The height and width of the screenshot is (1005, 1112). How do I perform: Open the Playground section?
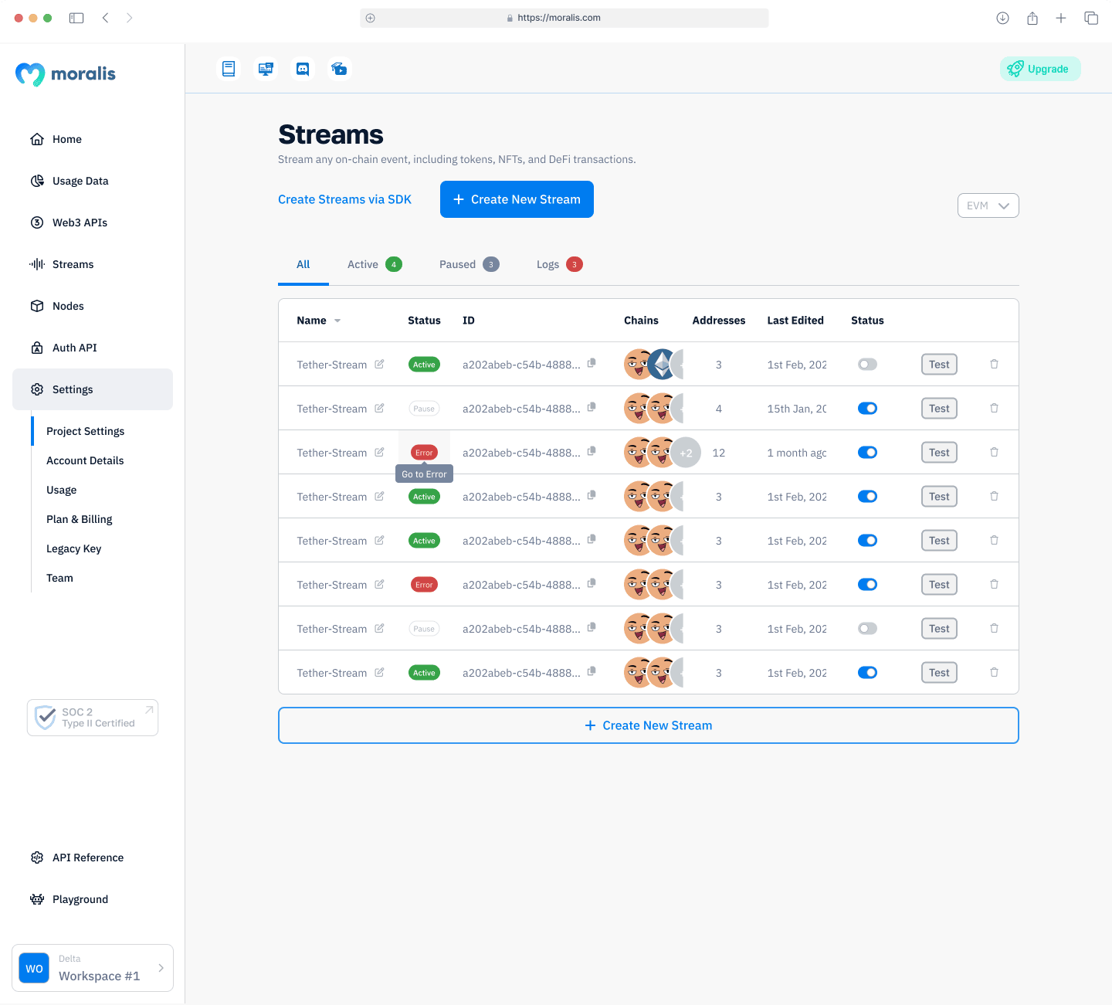coord(80,899)
